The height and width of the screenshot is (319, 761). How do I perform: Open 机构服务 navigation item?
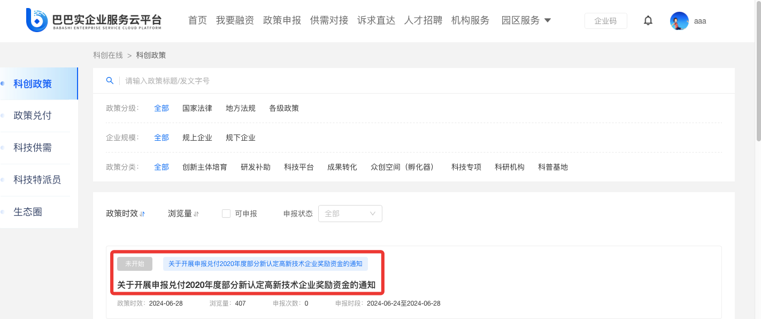coord(470,20)
